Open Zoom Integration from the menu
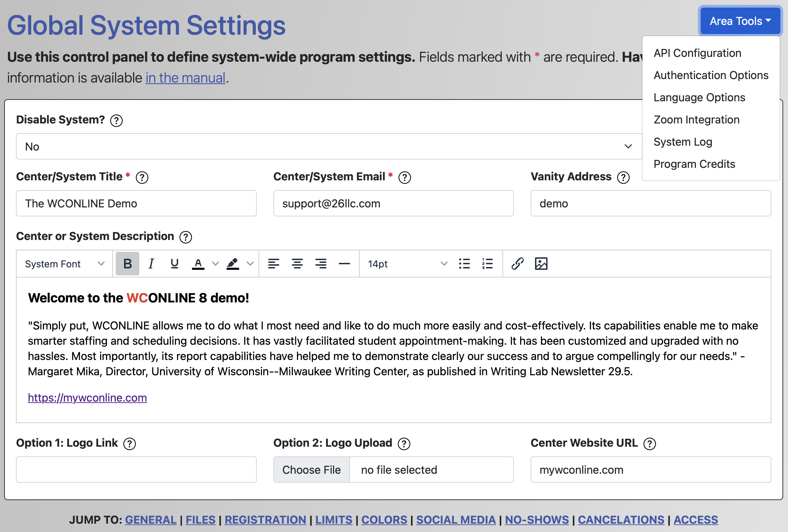The height and width of the screenshot is (532, 788). point(697,119)
